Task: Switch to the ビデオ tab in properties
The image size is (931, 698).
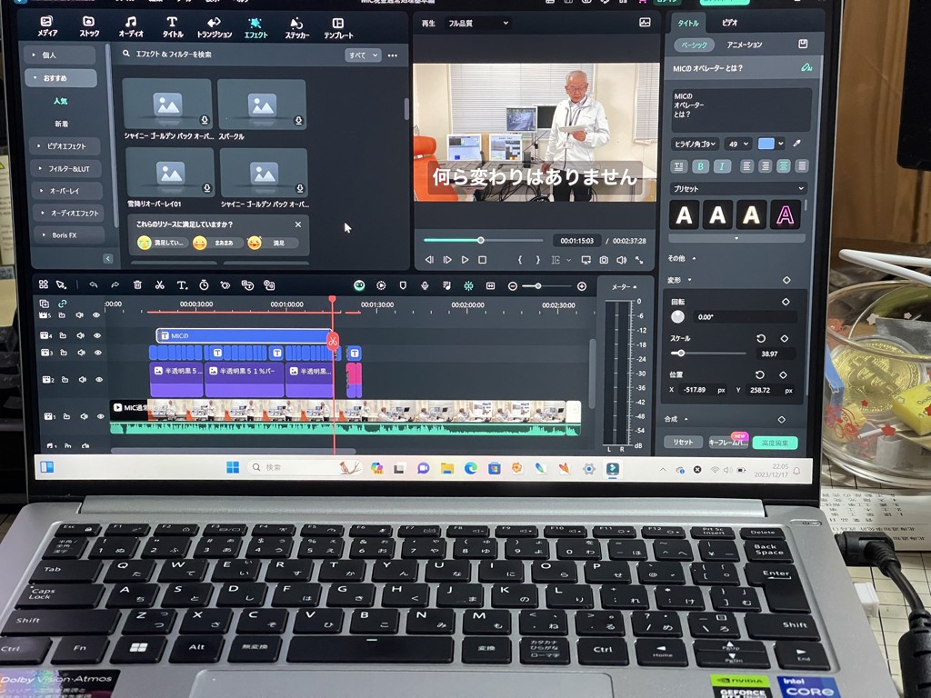Action: (x=729, y=22)
